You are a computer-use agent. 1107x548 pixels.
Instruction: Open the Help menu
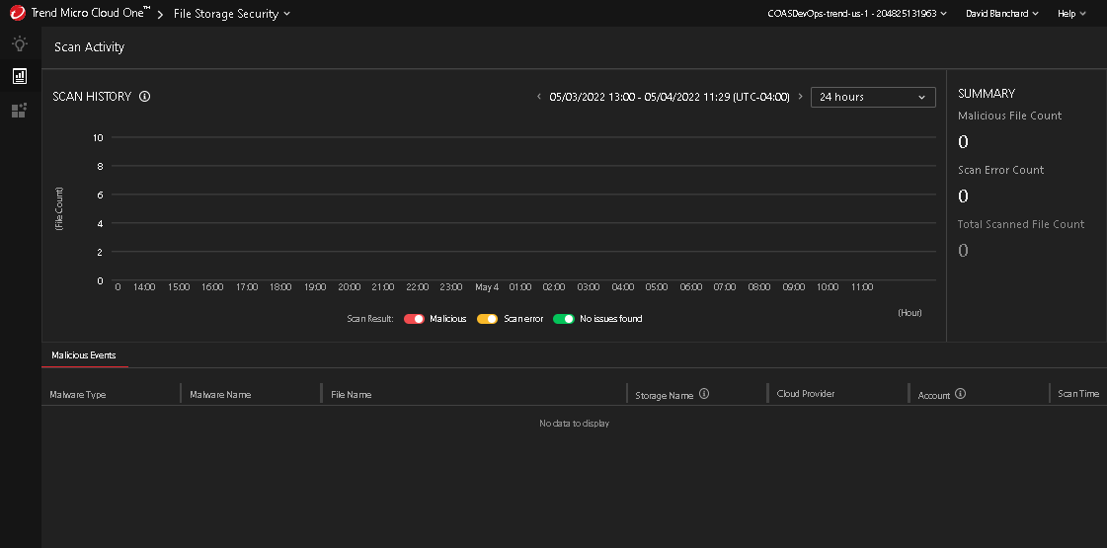1071,14
